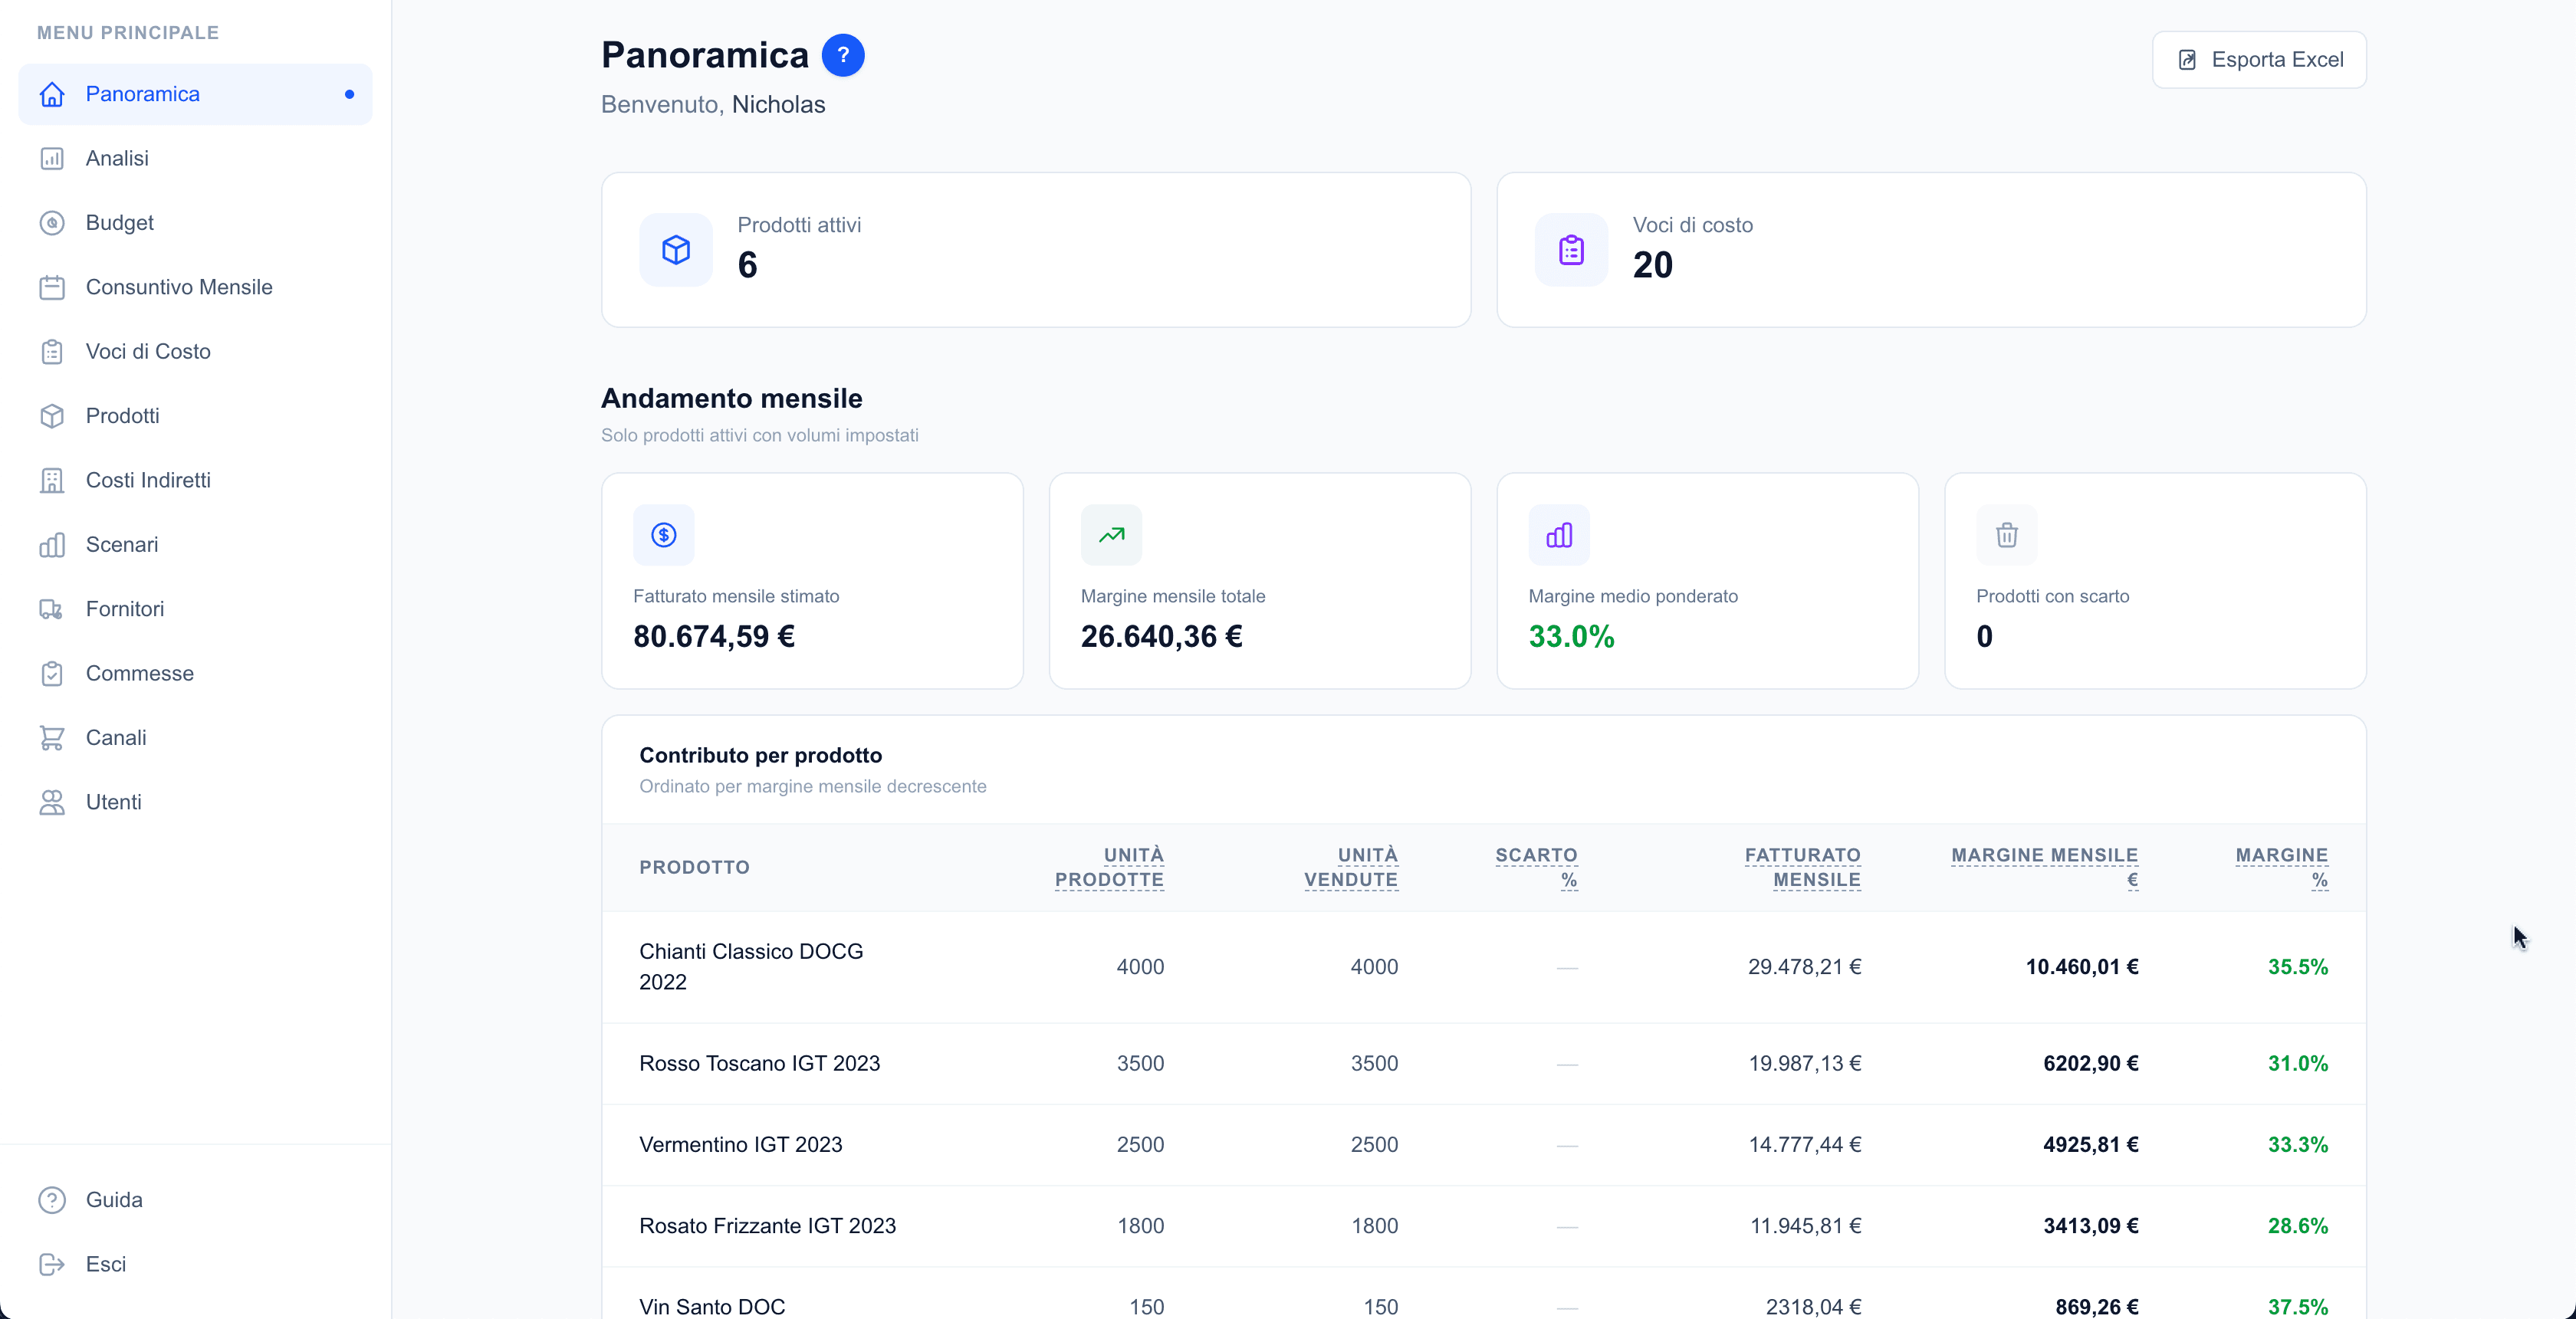Click the Prodotti attivi cube icon

click(x=676, y=250)
